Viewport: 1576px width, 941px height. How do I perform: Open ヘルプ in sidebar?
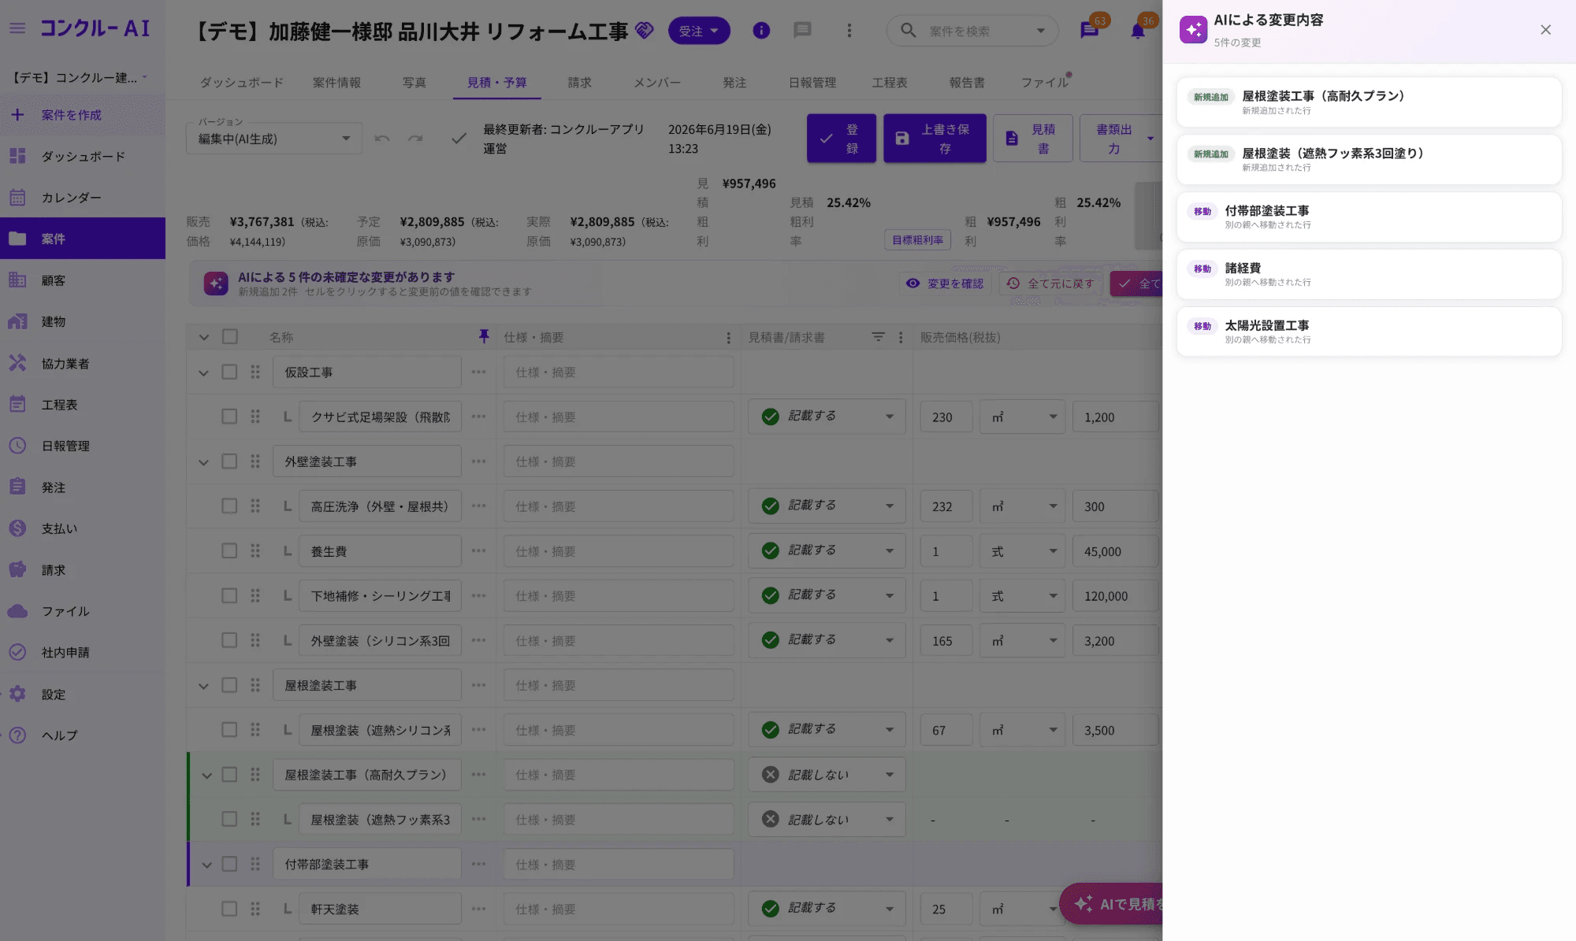click(x=83, y=735)
